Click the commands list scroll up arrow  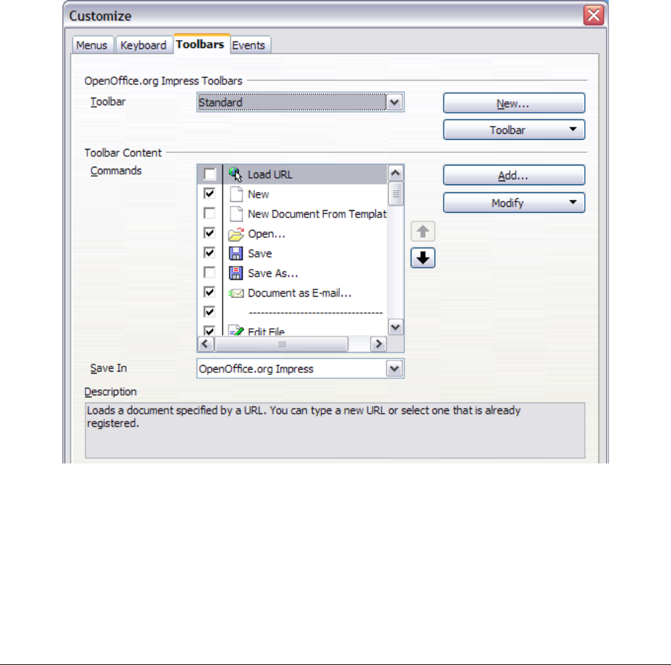coord(396,173)
